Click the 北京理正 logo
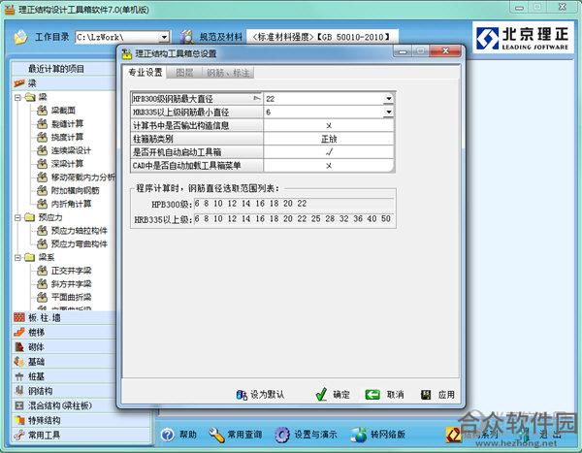The height and width of the screenshot is (453, 582). coord(523,38)
